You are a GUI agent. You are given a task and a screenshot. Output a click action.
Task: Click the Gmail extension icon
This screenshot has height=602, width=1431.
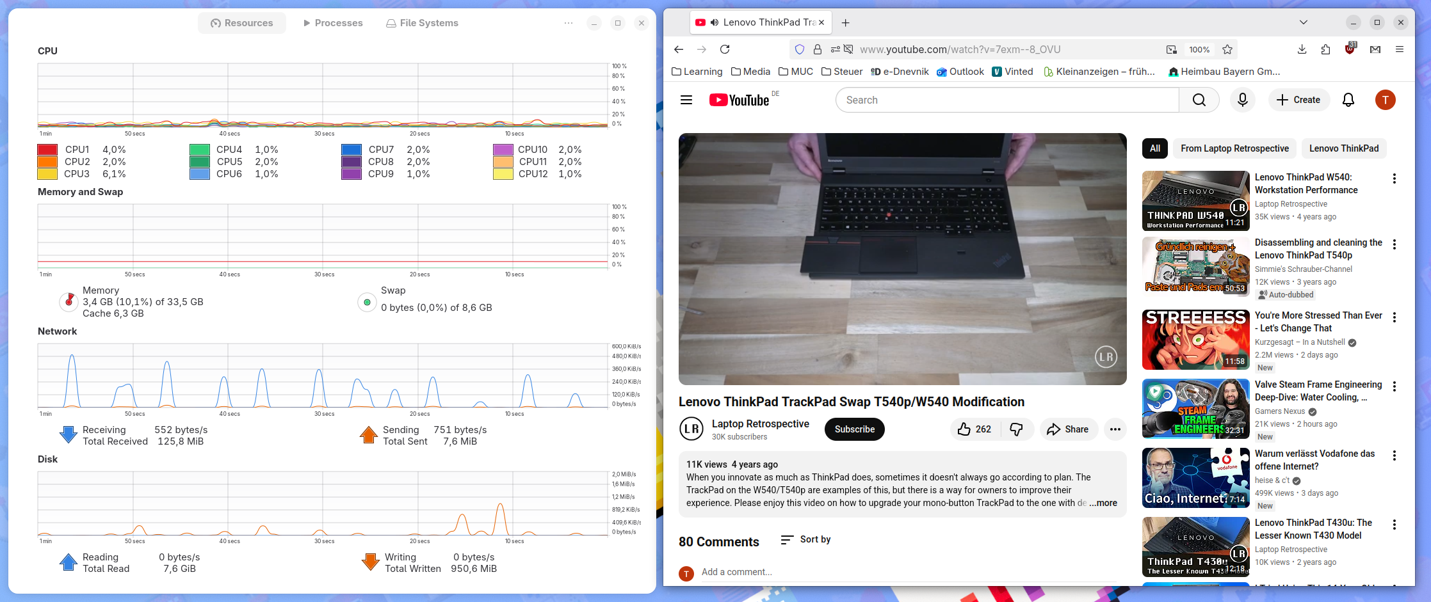click(1375, 49)
